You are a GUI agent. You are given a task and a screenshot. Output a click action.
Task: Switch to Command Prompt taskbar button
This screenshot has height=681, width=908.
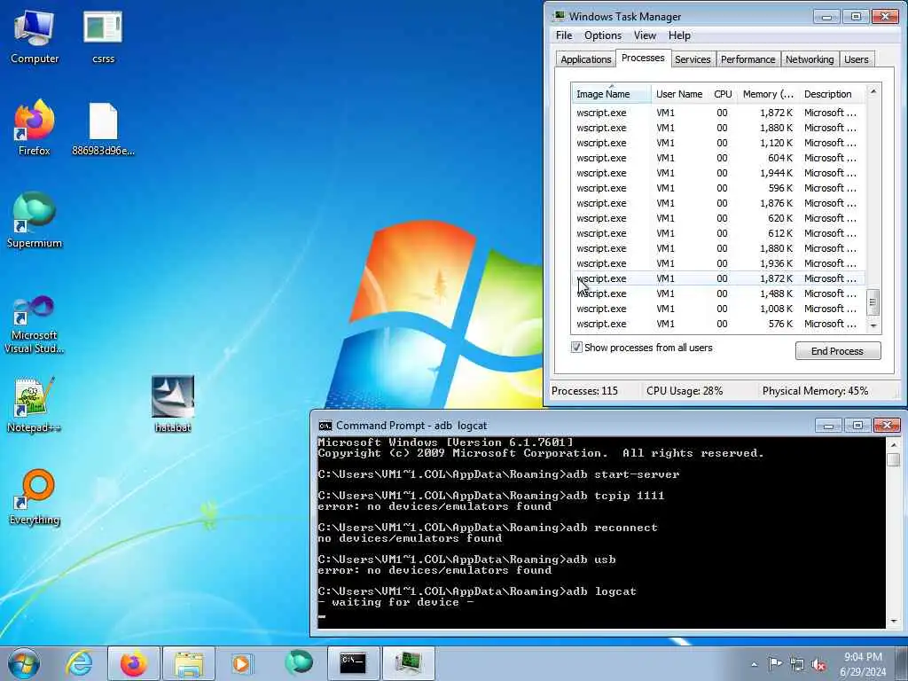coord(353,663)
